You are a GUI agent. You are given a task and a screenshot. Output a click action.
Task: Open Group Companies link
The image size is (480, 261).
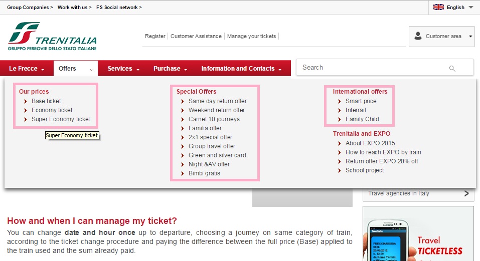[x=30, y=8]
